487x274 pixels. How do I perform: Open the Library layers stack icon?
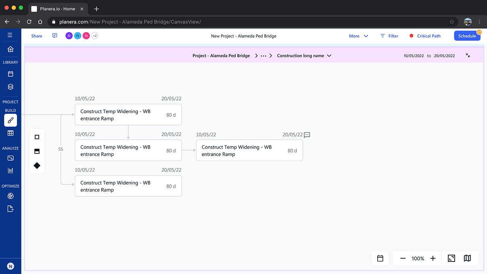[10, 87]
